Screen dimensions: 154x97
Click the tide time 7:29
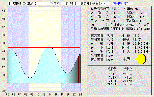(113, 78)
